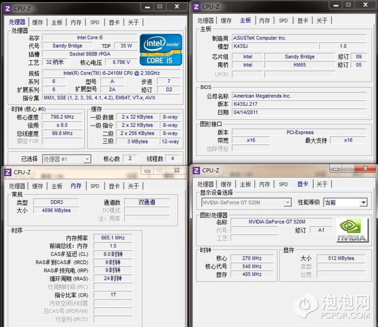Screen dimensions: 378x327
Task: Click the 798.2 MHz core speed value
Action: click(62, 117)
